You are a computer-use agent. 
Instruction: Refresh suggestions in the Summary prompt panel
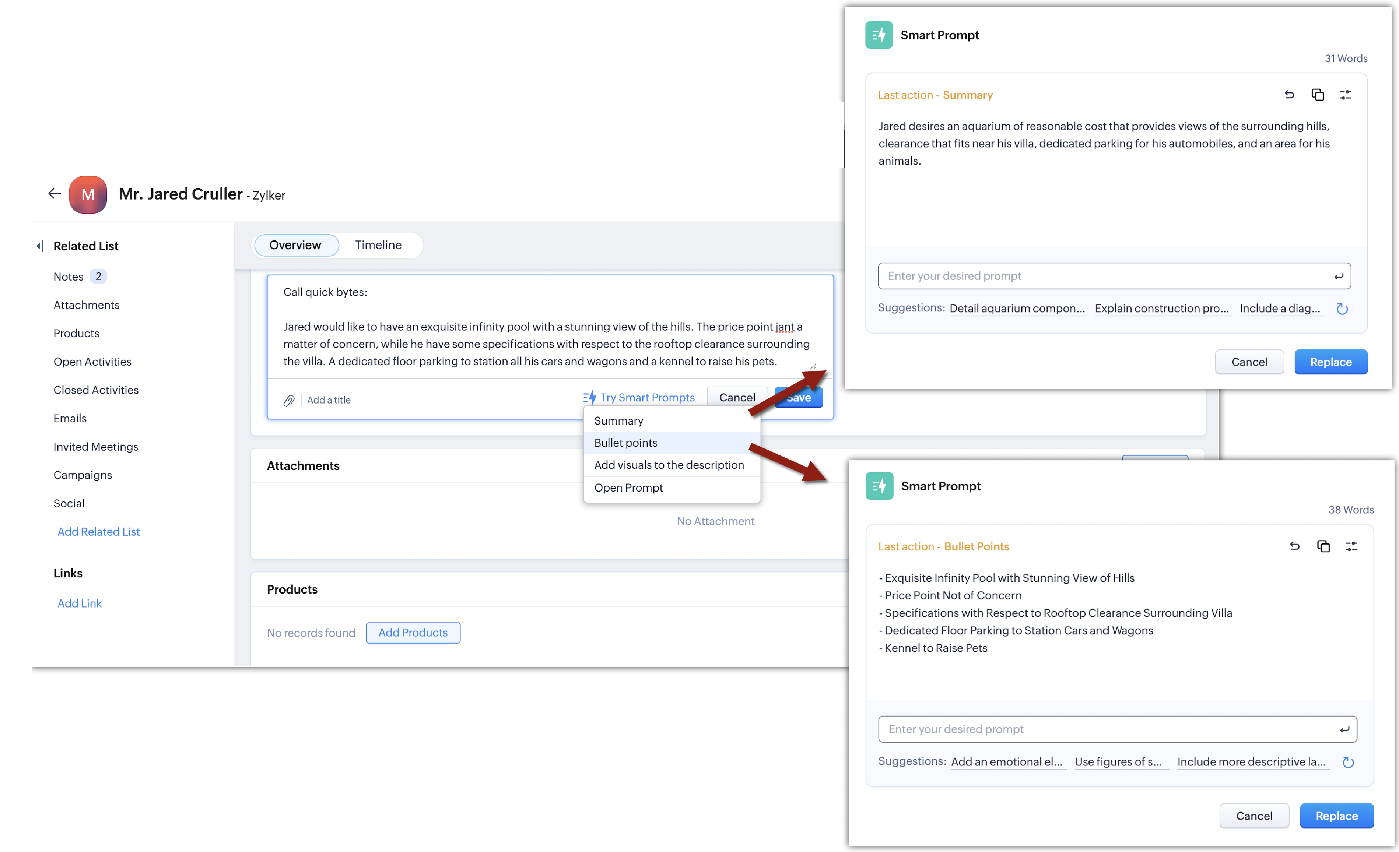click(x=1342, y=309)
